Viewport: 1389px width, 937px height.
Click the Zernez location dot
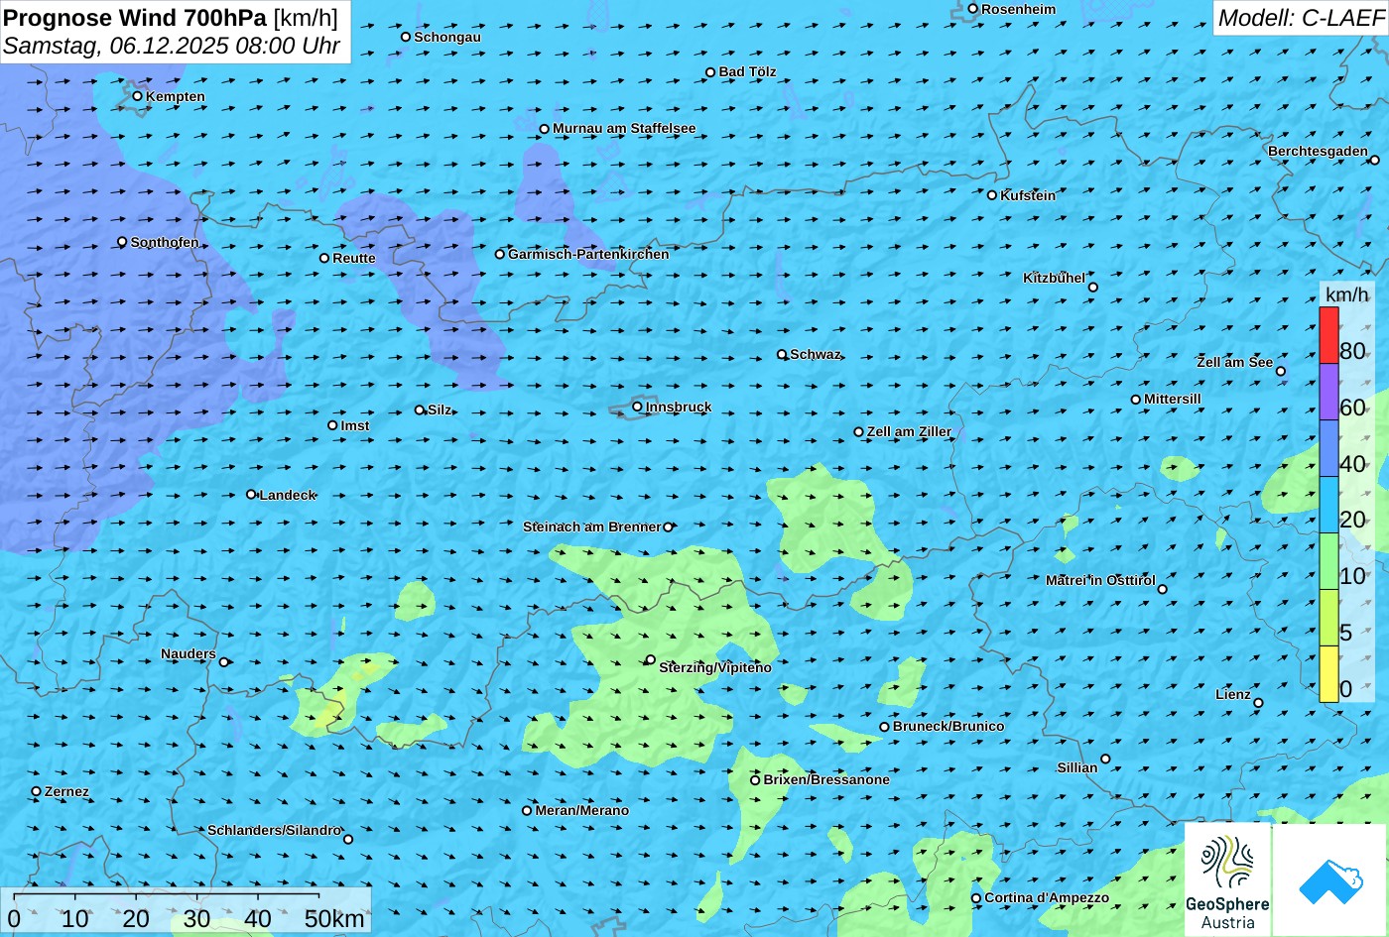(x=37, y=791)
